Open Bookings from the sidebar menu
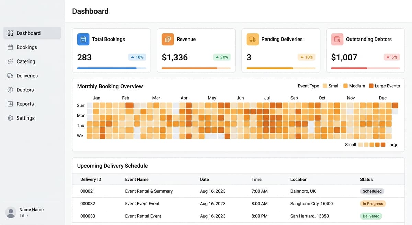 point(10,47)
